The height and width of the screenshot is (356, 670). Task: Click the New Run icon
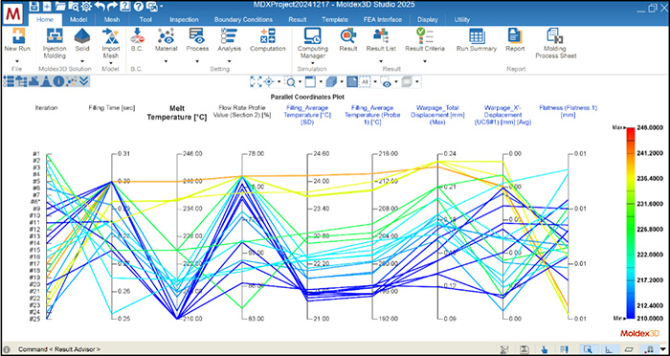coord(17,35)
